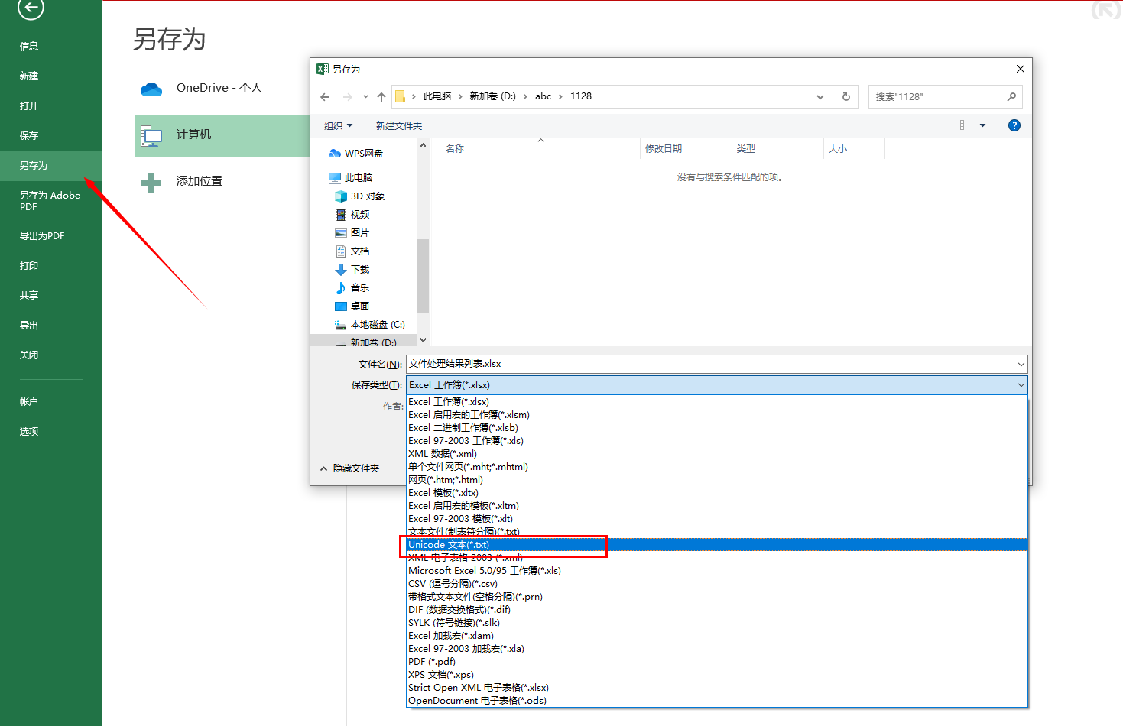
Task: Click the OneDrive cloud icon
Action: click(x=151, y=88)
